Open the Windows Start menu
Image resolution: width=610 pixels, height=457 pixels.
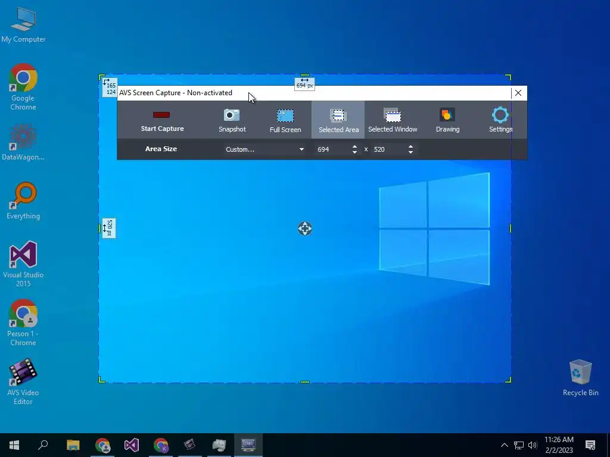(14, 445)
